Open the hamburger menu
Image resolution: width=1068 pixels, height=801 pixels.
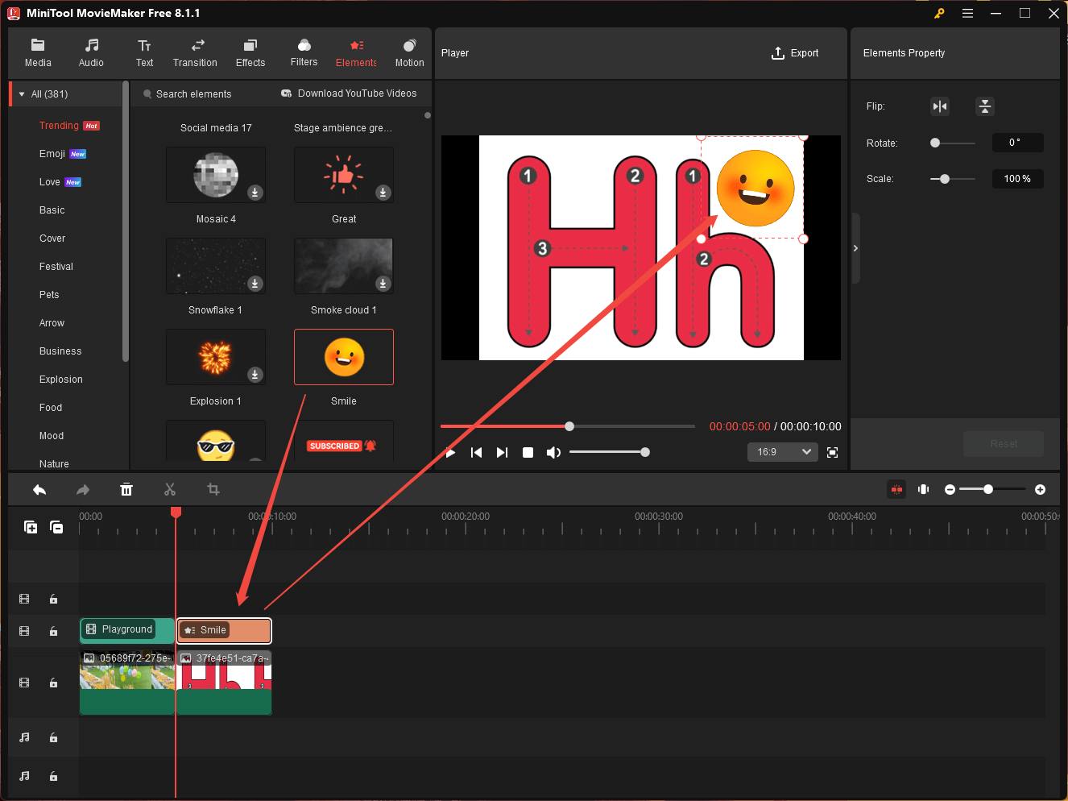click(x=967, y=13)
